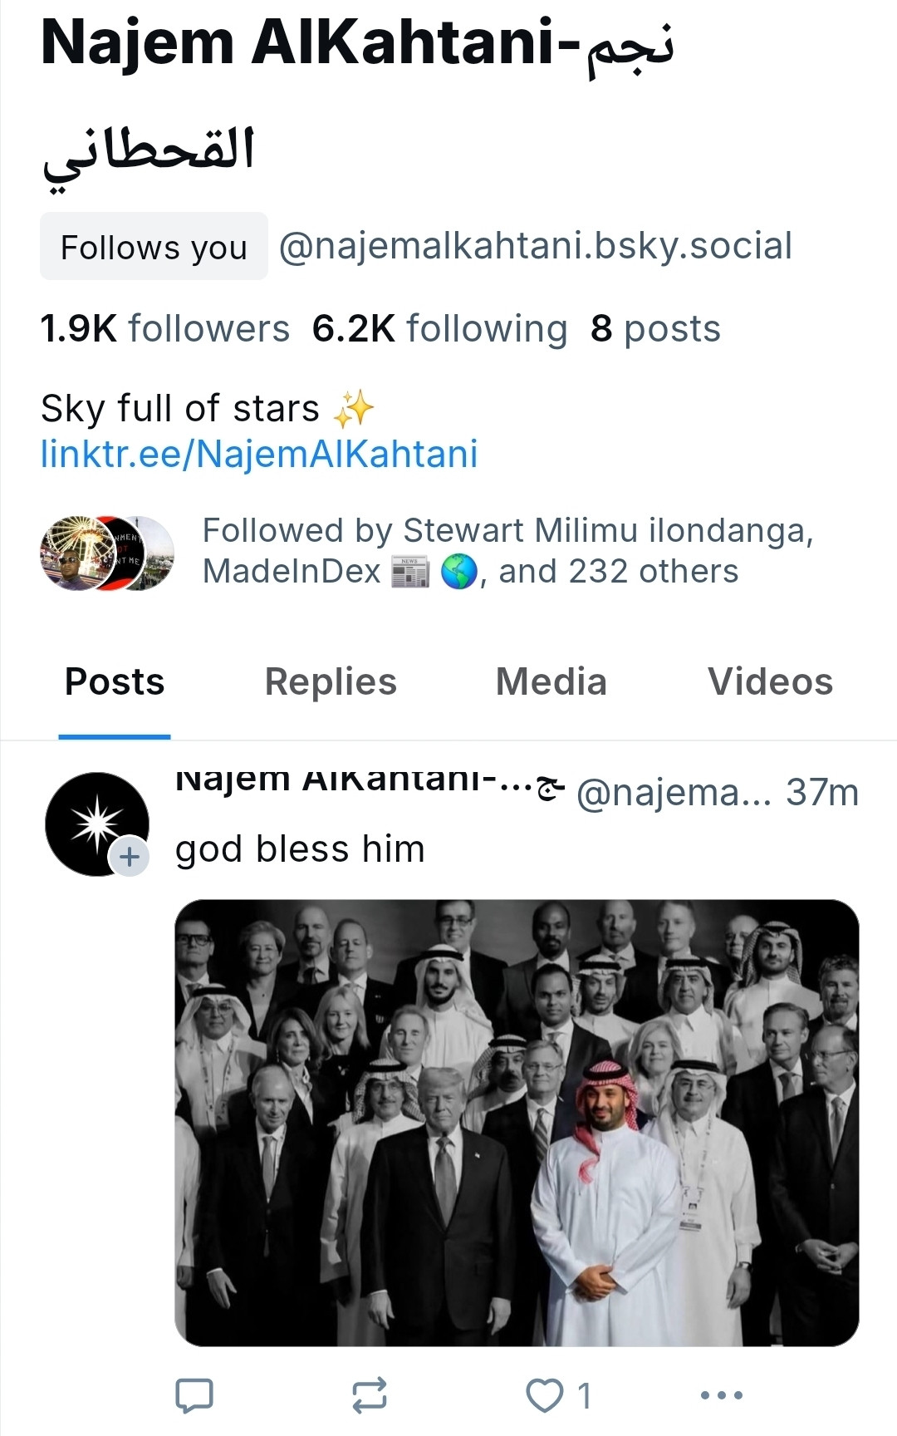Open the starburst avatar of the post author

click(x=96, y=824)
